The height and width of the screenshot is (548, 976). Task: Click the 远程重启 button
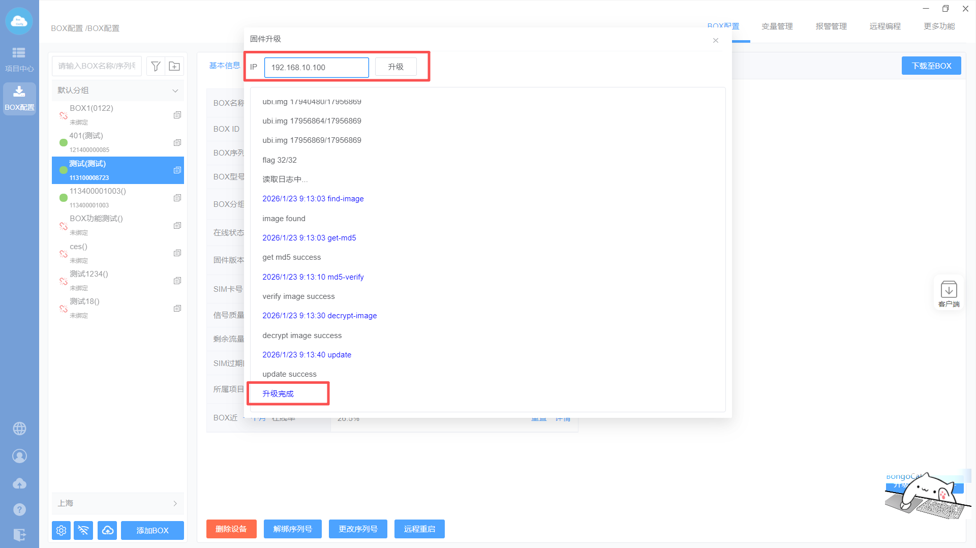tap(419, 529)
